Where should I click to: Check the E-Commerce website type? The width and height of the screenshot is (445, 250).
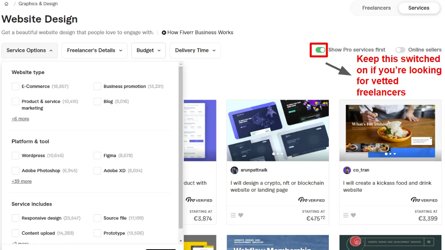pos(15,86)
